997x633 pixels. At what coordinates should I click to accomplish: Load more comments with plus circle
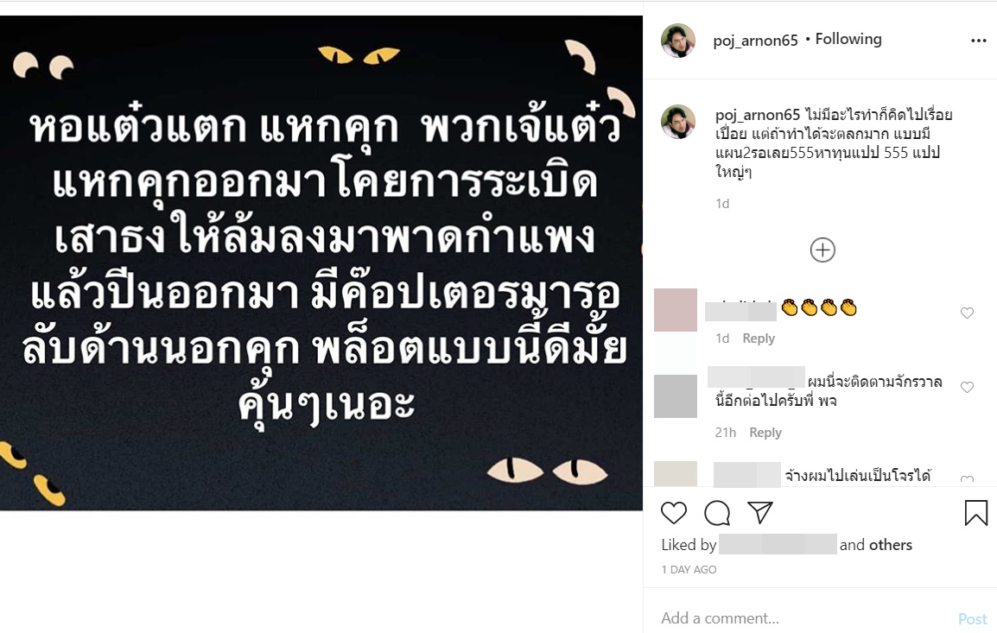pyautogui.click(x=822, y=250)
